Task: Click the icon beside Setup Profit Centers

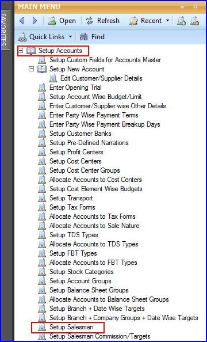Action: click(x=42, y=152)
